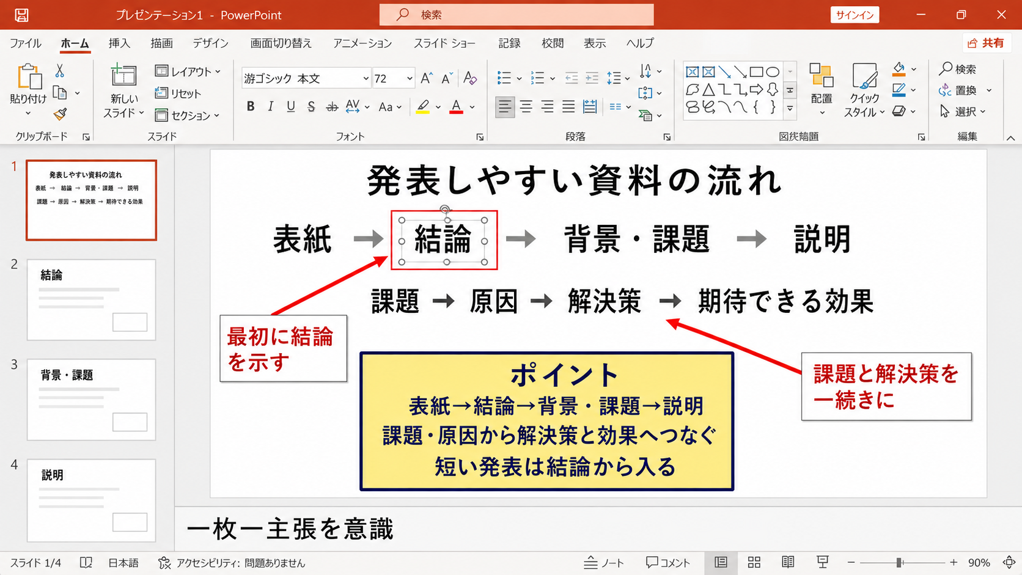Click the Cut scissors icon

59,71
